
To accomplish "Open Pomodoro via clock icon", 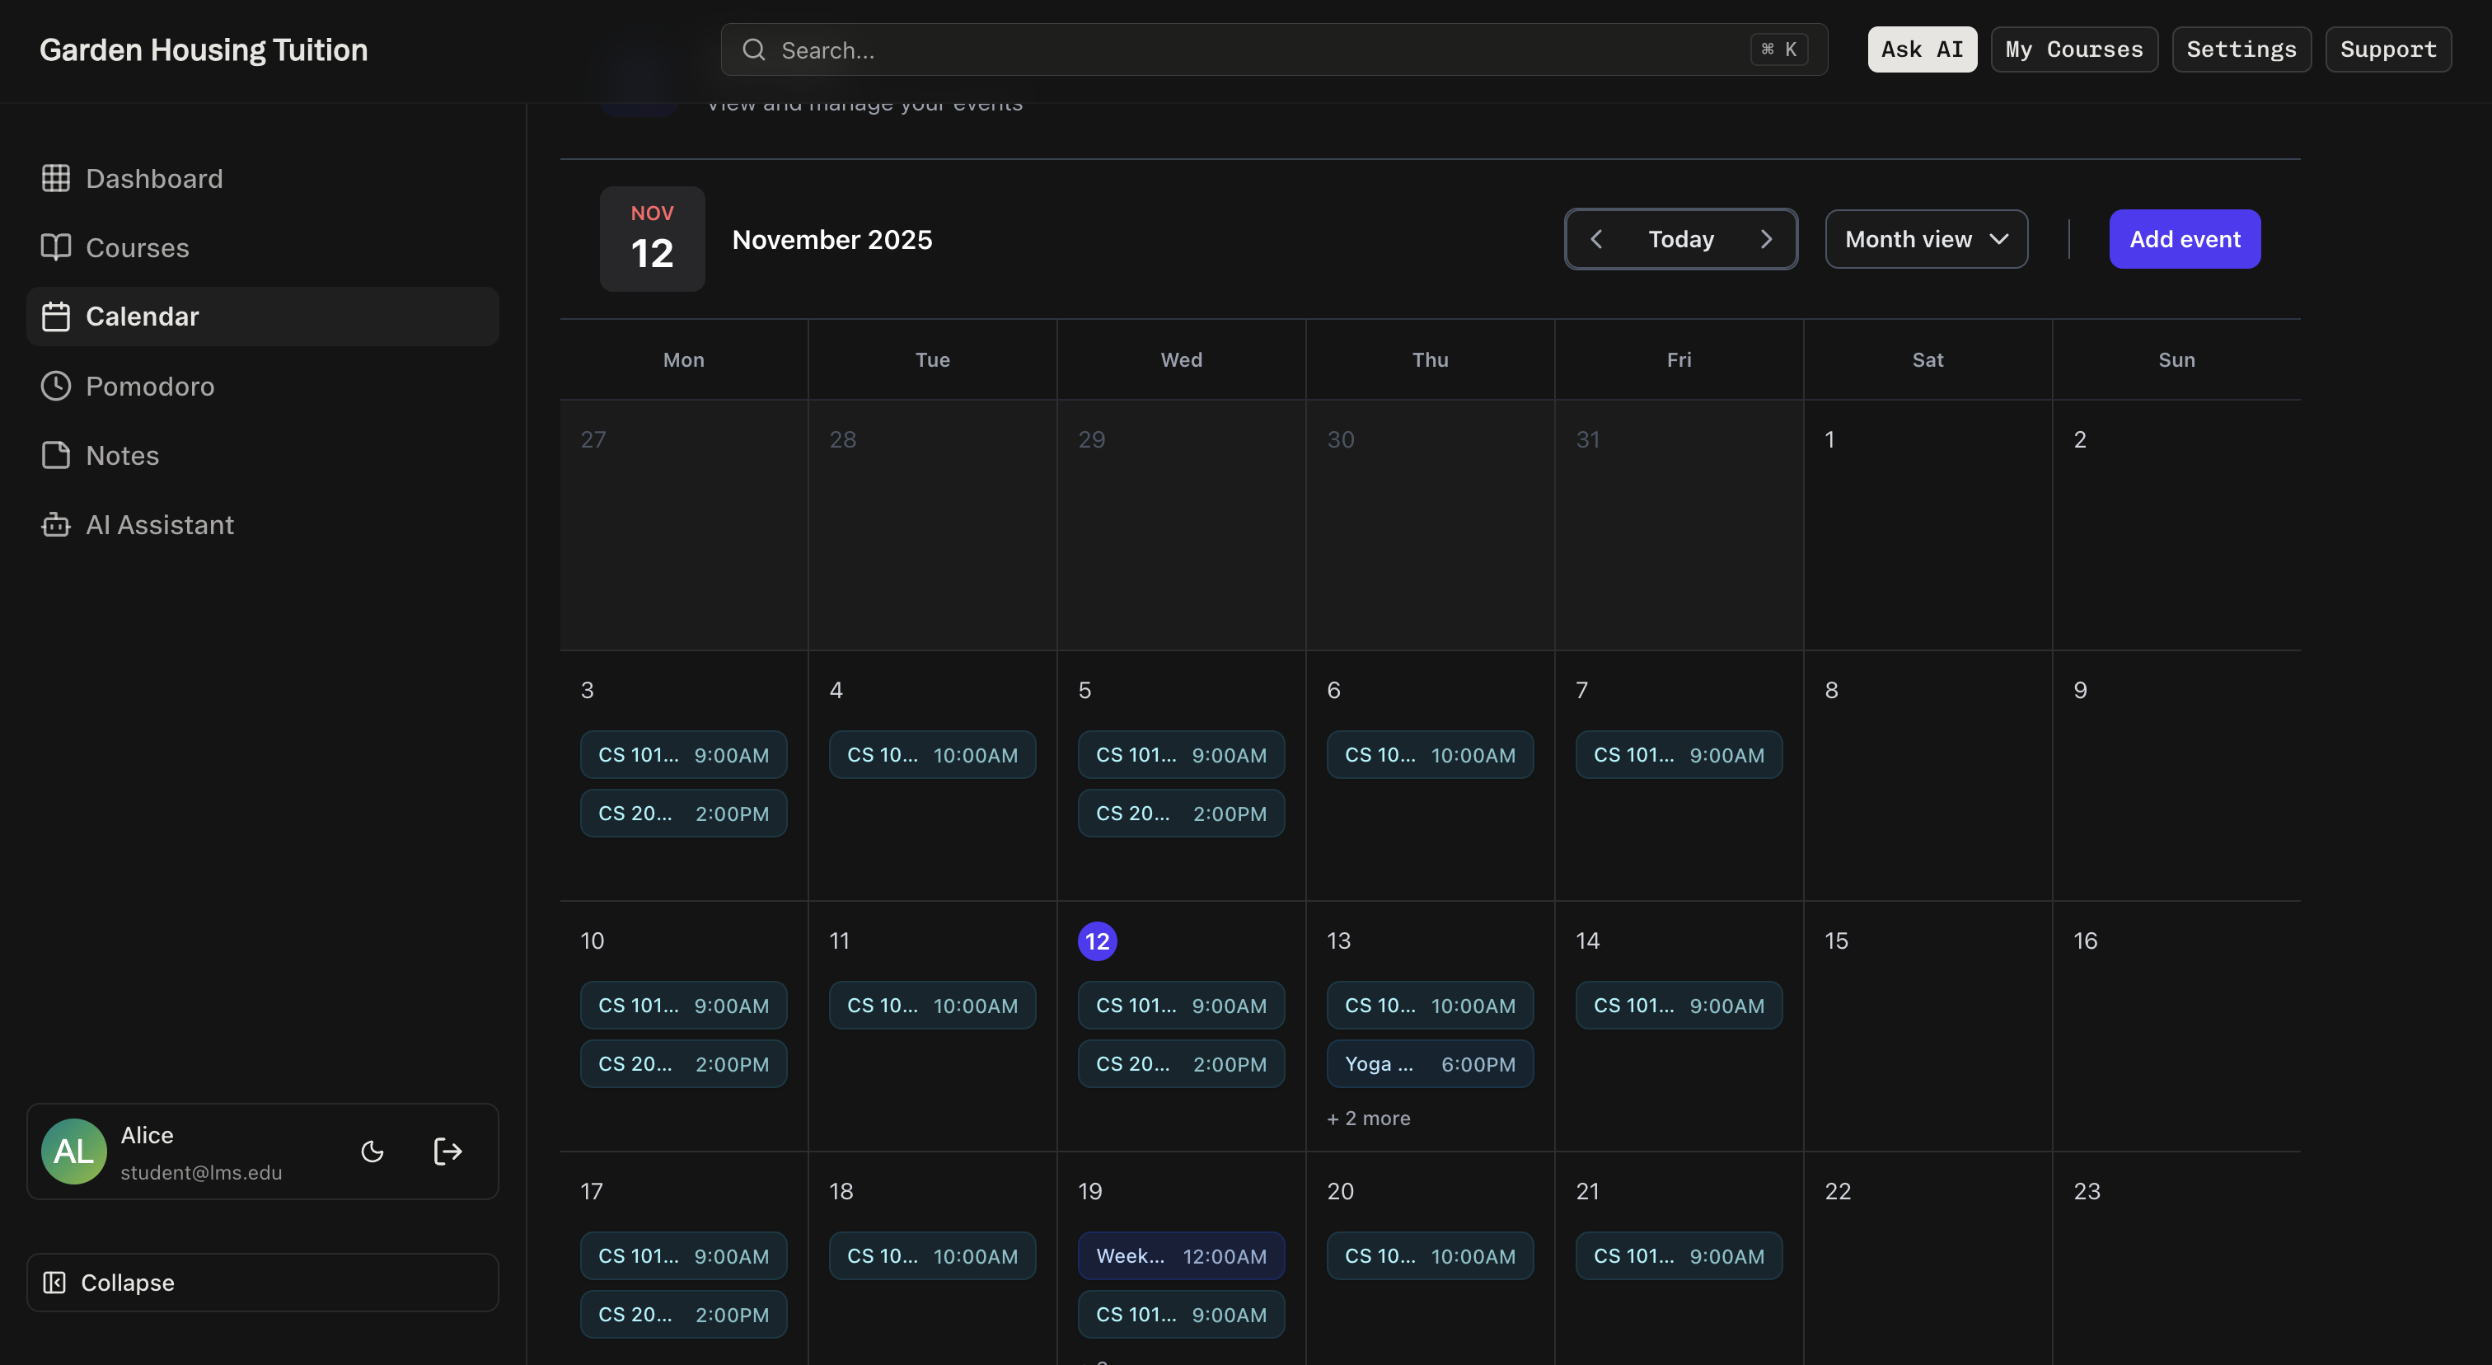I will click(55, 386).
